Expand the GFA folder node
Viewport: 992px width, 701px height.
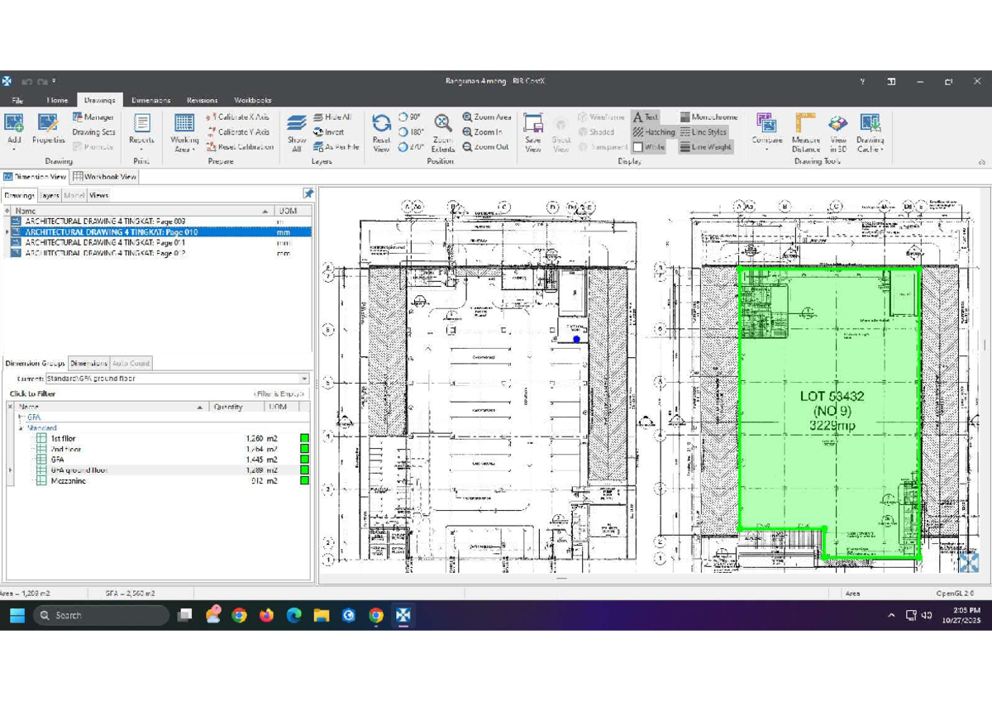click(21, 417)
